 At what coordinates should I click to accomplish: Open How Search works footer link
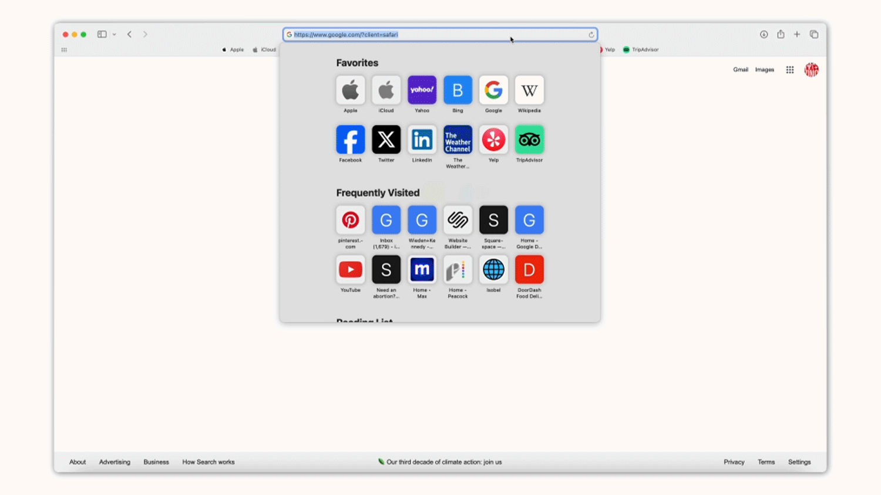point(209,462)
